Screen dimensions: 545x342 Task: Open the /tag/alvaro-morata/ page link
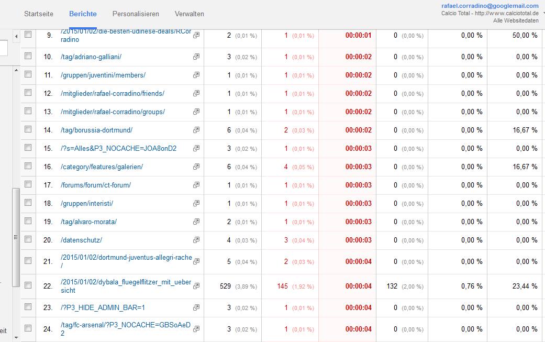[88, 222]
